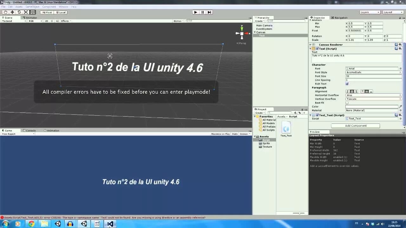Toggle Test_Text (Script) enabled checkbox
This screenshot has height=228, width=406.
coord(317,115)
